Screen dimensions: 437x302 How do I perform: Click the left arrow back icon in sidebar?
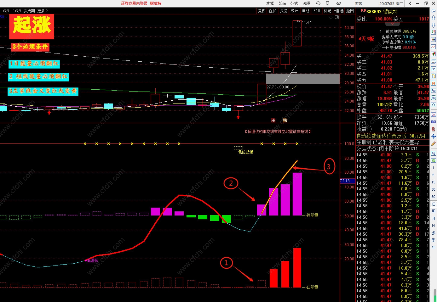[x=434, y=11]
